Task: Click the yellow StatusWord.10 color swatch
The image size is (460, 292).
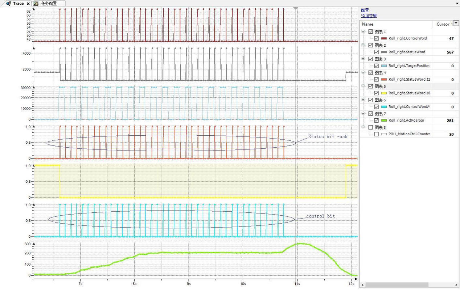Action: pyautogui.click(x=384, y=93)
